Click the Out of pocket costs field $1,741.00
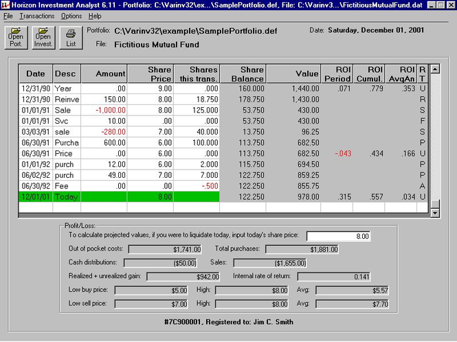457x342 pixels. [165, 250]
